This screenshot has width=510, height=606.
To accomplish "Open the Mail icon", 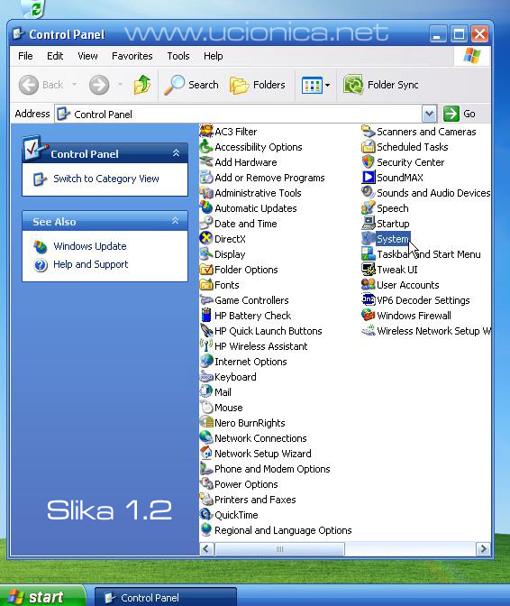I will (x=206, y=392).
